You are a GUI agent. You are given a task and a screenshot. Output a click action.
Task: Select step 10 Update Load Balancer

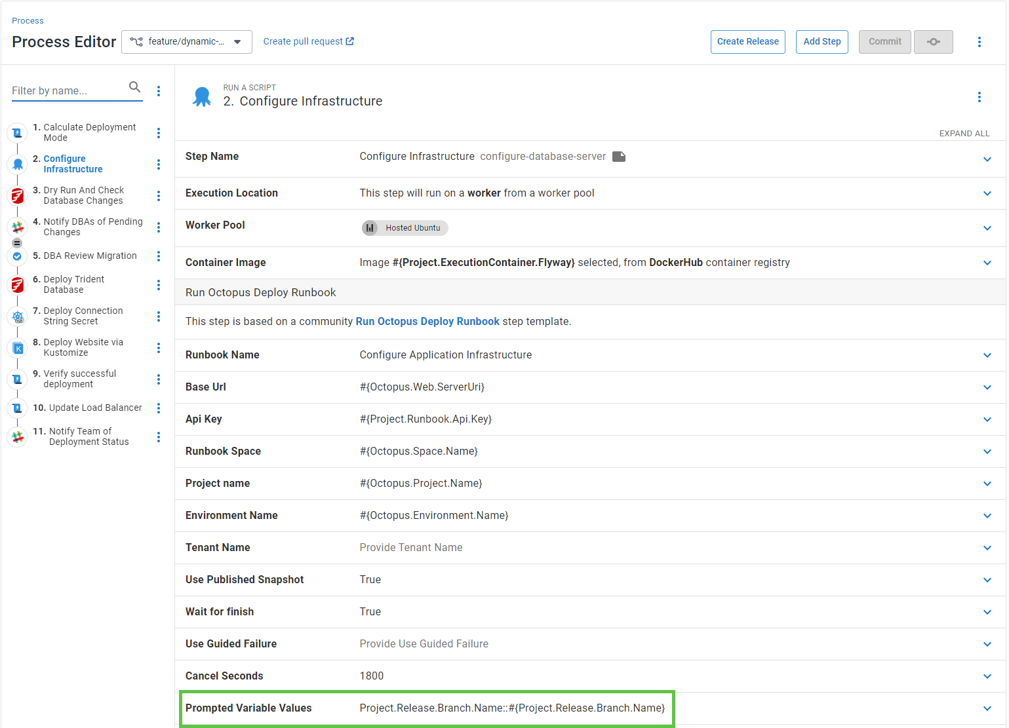(95, 408)
